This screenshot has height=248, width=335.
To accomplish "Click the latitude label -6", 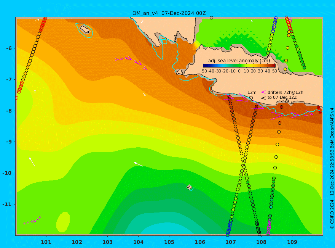I will pyautogui.click(x=9, y=48).
